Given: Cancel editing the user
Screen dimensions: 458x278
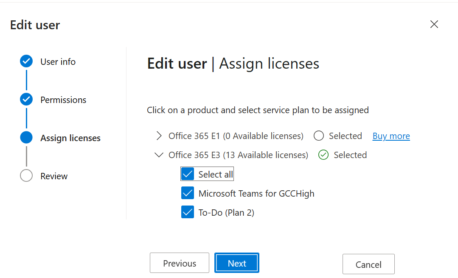Looking at the screenshot, I should click(368, 264).
